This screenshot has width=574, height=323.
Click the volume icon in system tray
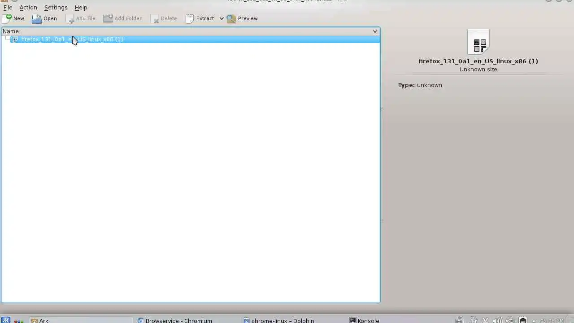pos(497,320)
